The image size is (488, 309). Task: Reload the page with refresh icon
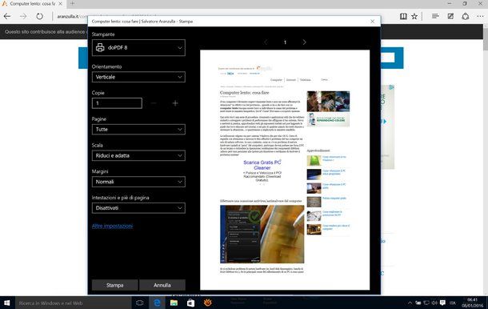point(39,16)
